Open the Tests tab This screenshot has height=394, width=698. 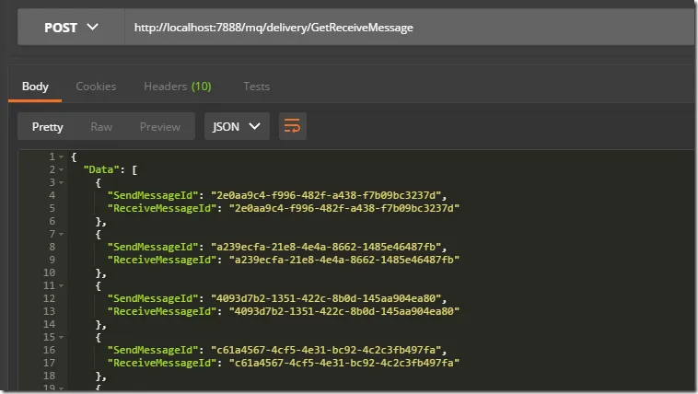pyautogui.click(x=256, y=87)
